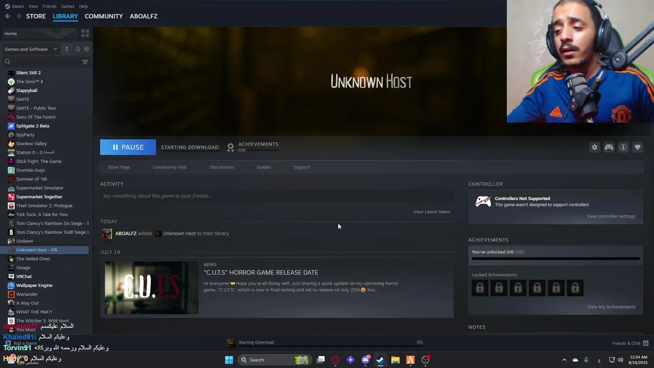Go back with the navigation arrow
Viewport: 654px width, 368px height.
[8, 16]
